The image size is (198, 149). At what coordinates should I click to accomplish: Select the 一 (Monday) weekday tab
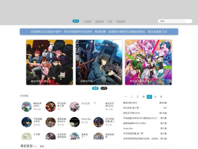[126, 97]
